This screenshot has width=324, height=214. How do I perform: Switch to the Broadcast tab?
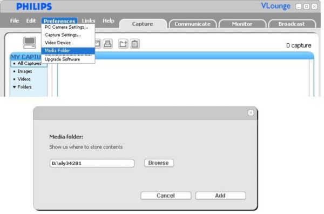(x=292, y=24)
